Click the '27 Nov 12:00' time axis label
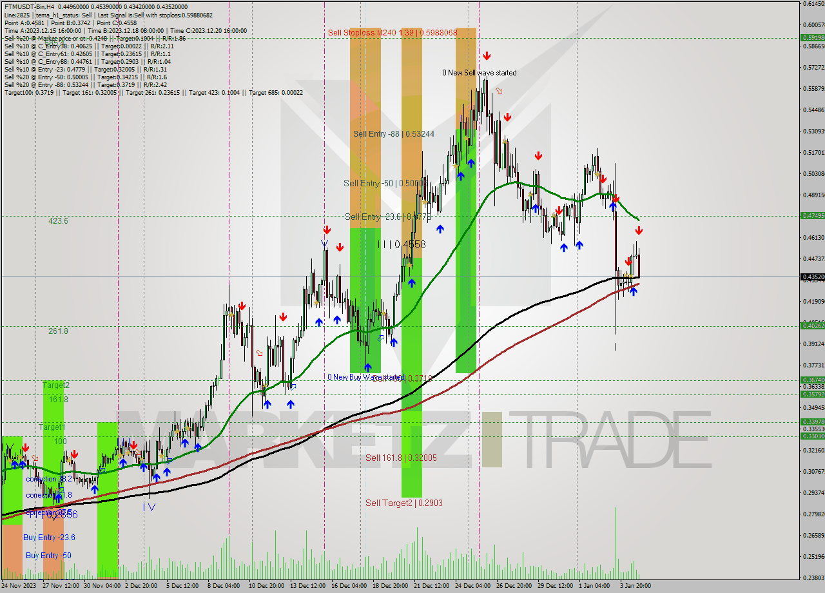 pos(61,586)
